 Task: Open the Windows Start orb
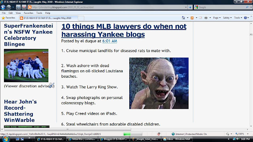point(6,139)
